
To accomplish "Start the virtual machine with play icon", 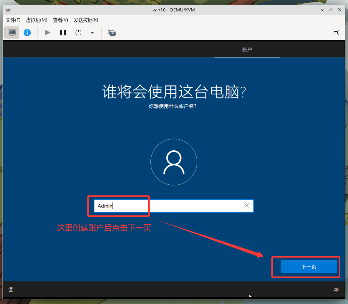I will click(x=47, y=33).
